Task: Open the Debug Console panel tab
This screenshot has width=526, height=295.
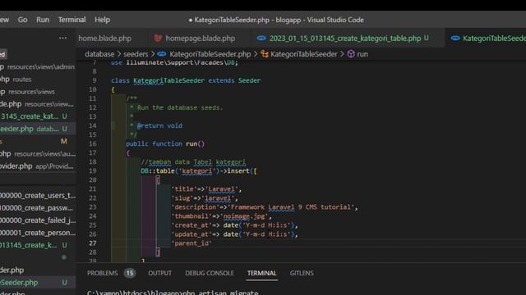Action: pos(210,273)
